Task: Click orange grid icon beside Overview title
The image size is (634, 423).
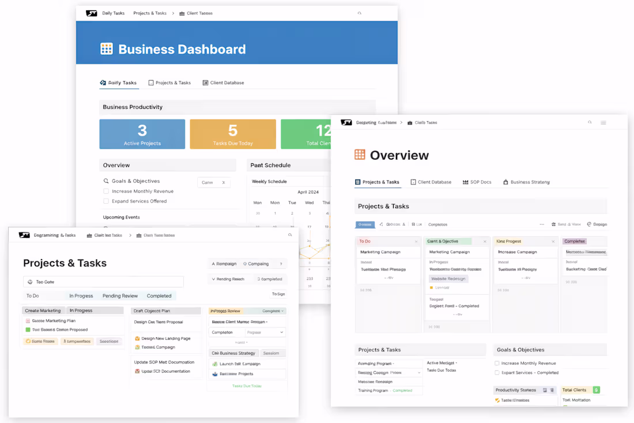Action: click(x=360, y=155)
